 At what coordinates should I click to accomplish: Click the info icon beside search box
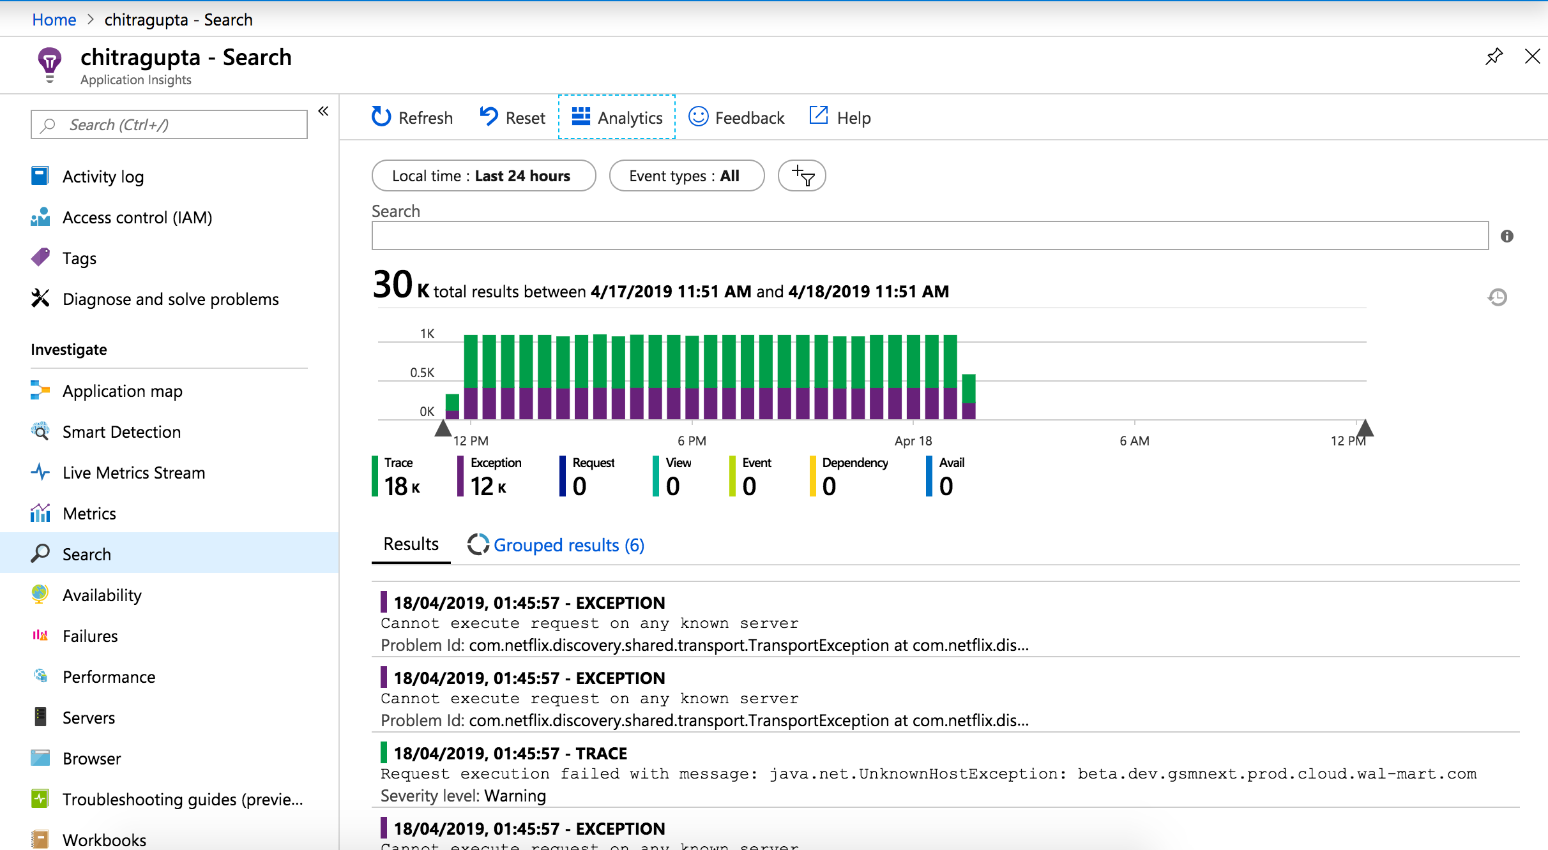[x=1507, y=236]
